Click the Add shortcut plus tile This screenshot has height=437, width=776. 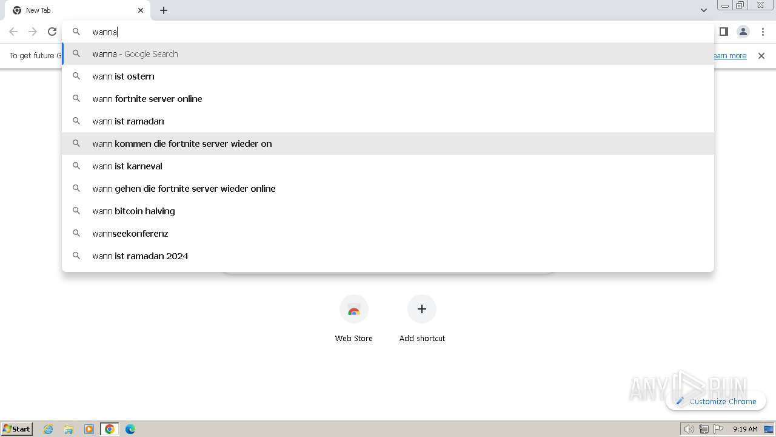[x=422, y=319]
